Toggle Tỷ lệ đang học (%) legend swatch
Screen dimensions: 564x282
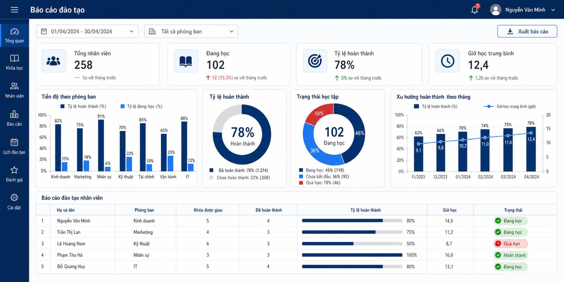pyautogui.click(x=123, y=106)
